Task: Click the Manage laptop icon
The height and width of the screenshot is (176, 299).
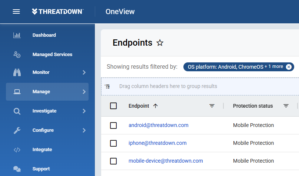Action: coord(17,92)
